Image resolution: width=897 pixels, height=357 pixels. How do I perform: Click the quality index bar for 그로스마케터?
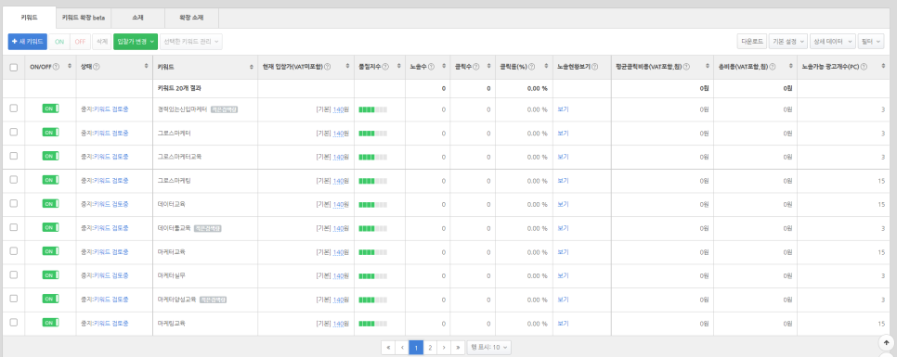point(372,134)
